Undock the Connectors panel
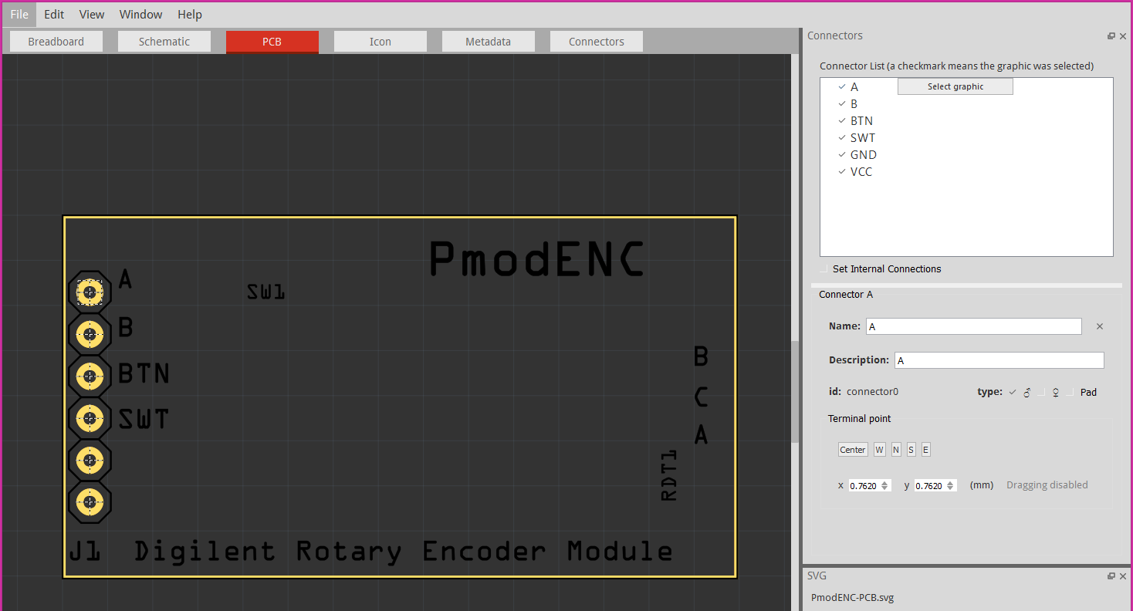This screenshot has width=1133, height=611. [1111, 35]
